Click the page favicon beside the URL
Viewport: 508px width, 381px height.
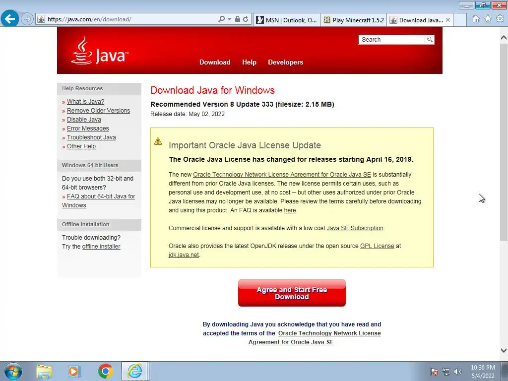click(x=41, y=19)
